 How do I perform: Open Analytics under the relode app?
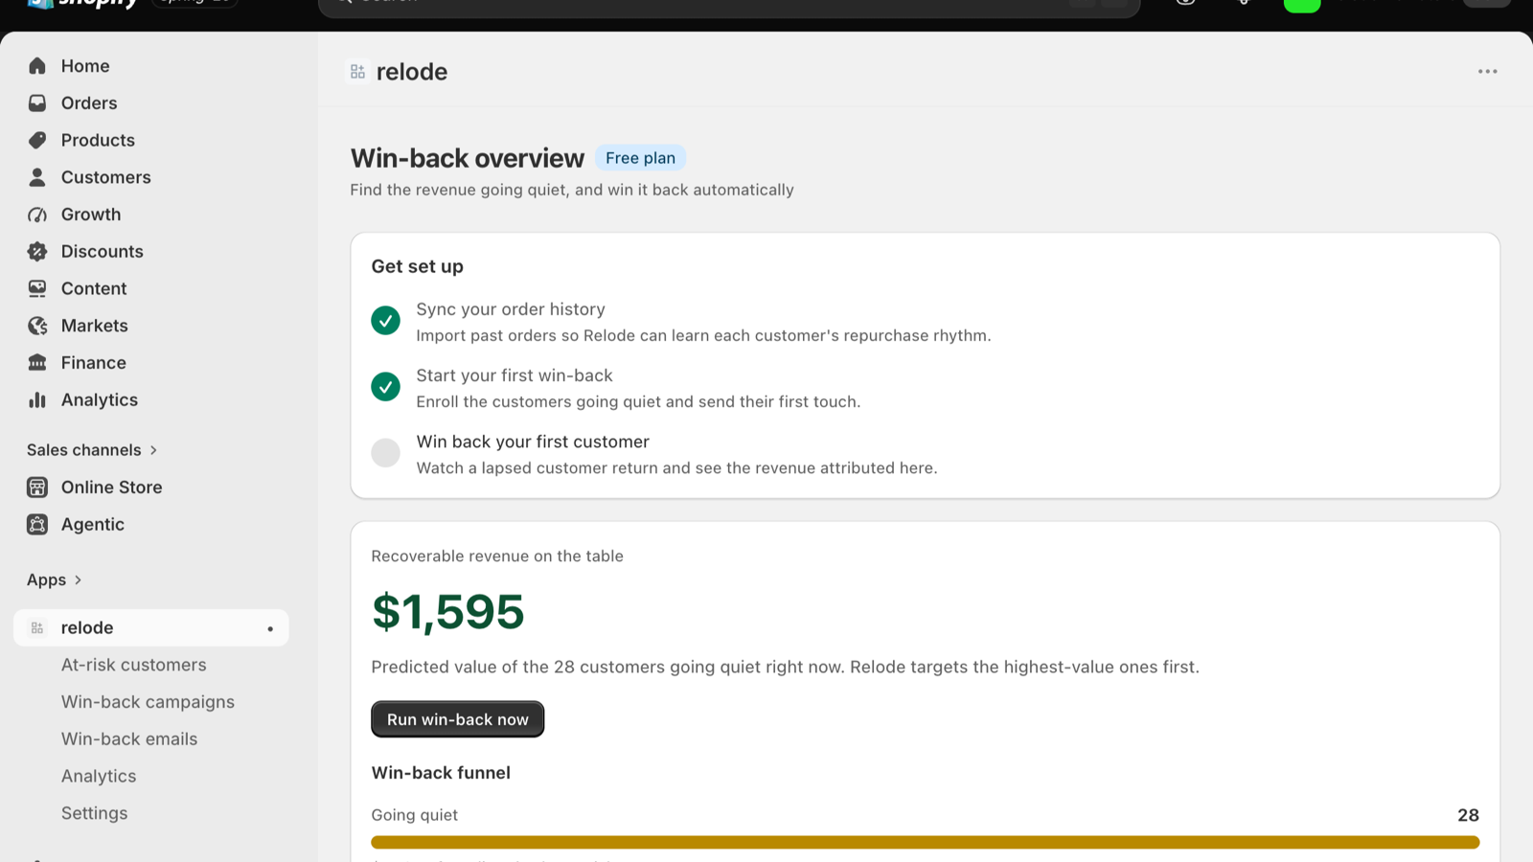pyautogui.click(x=99, y=777)
